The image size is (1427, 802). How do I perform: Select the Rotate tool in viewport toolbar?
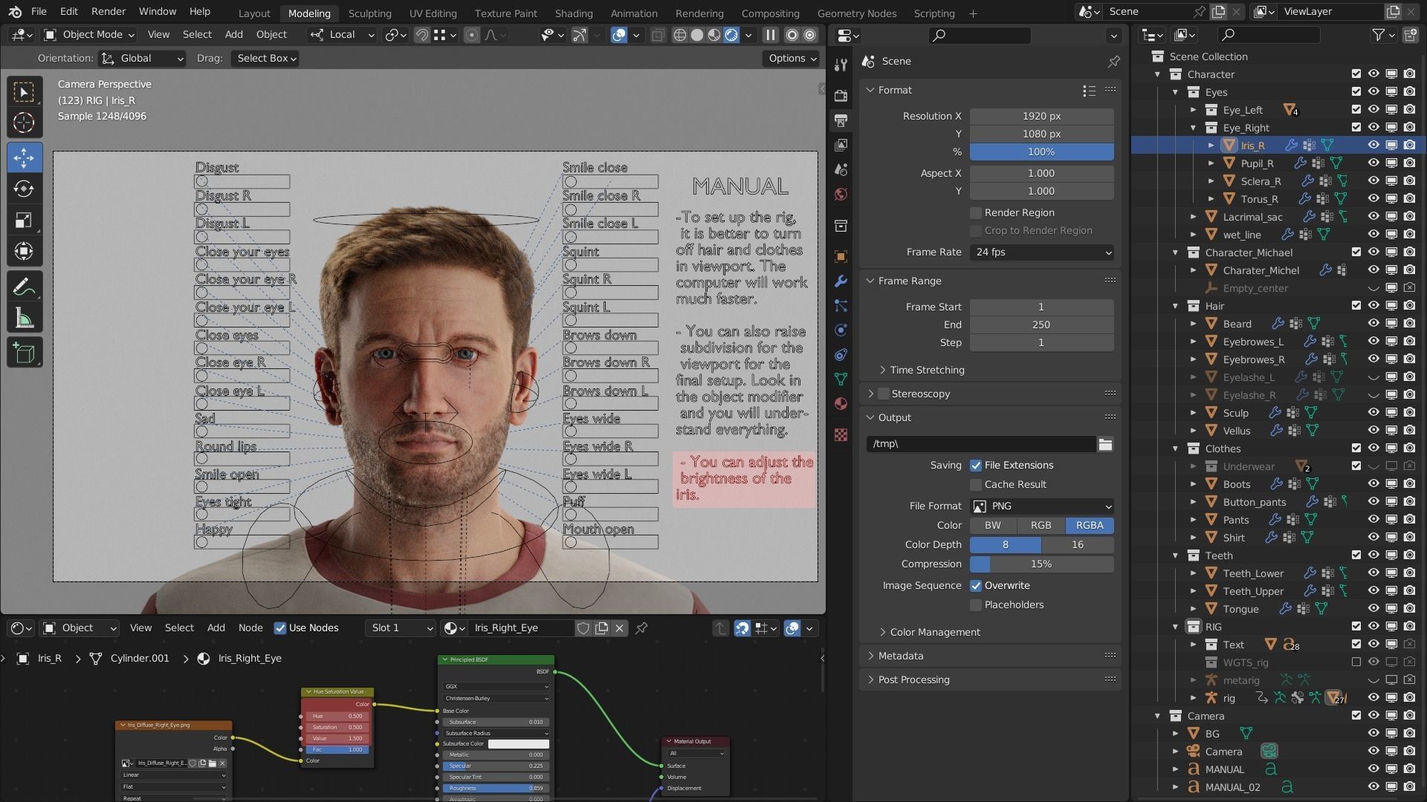tap(24, 189)
